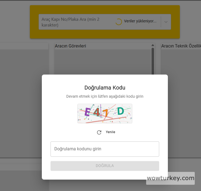Open the vehicle search dropdown chevron
The height and width of the screenshot is (191, 201).
tap(166, 22)
